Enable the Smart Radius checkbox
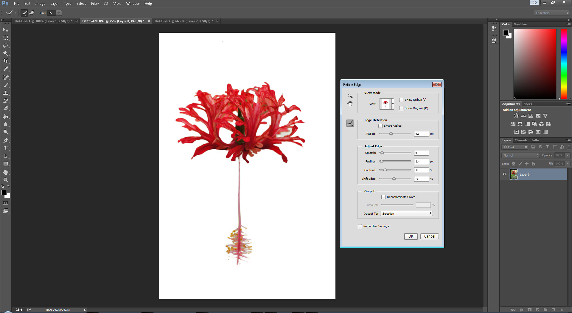The image size is (572, 313). pos(380,126)
